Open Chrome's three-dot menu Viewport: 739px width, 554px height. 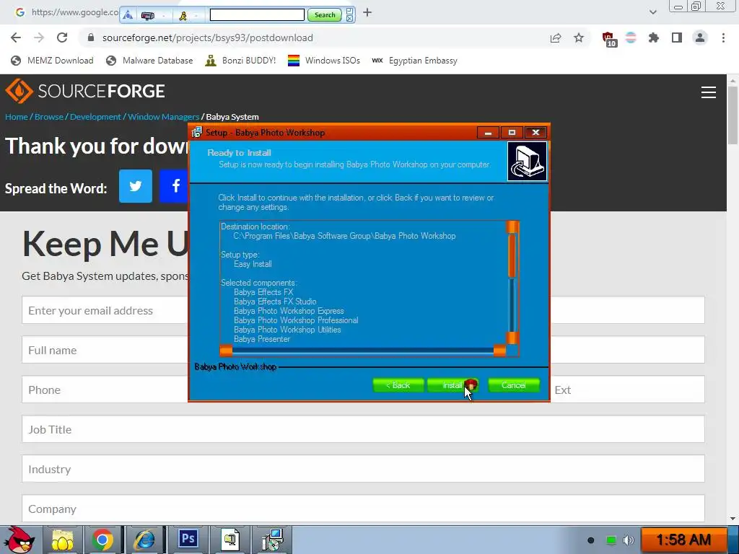point(723,38)
